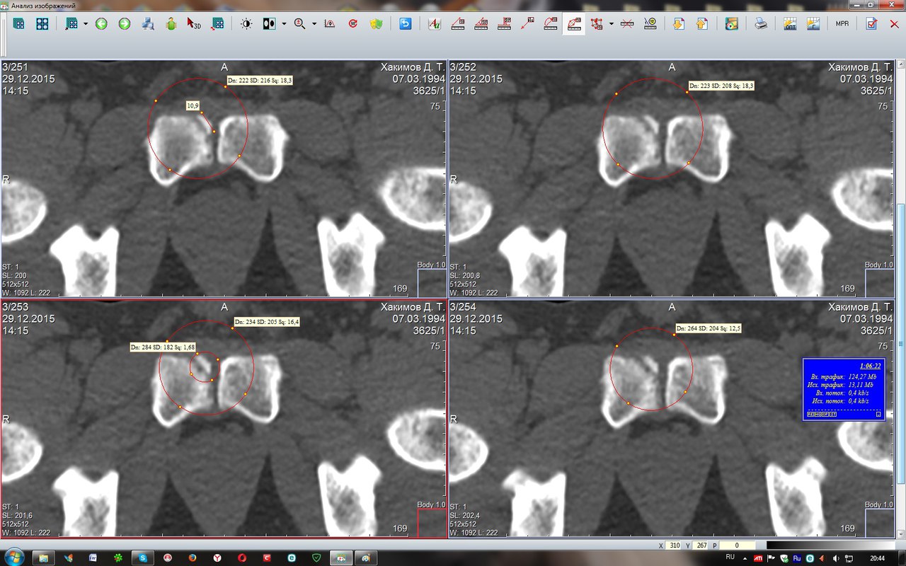The height and width of the screenshot is (566, 906).
Task: Click the red X close-study icon
Action: (894, 23)
